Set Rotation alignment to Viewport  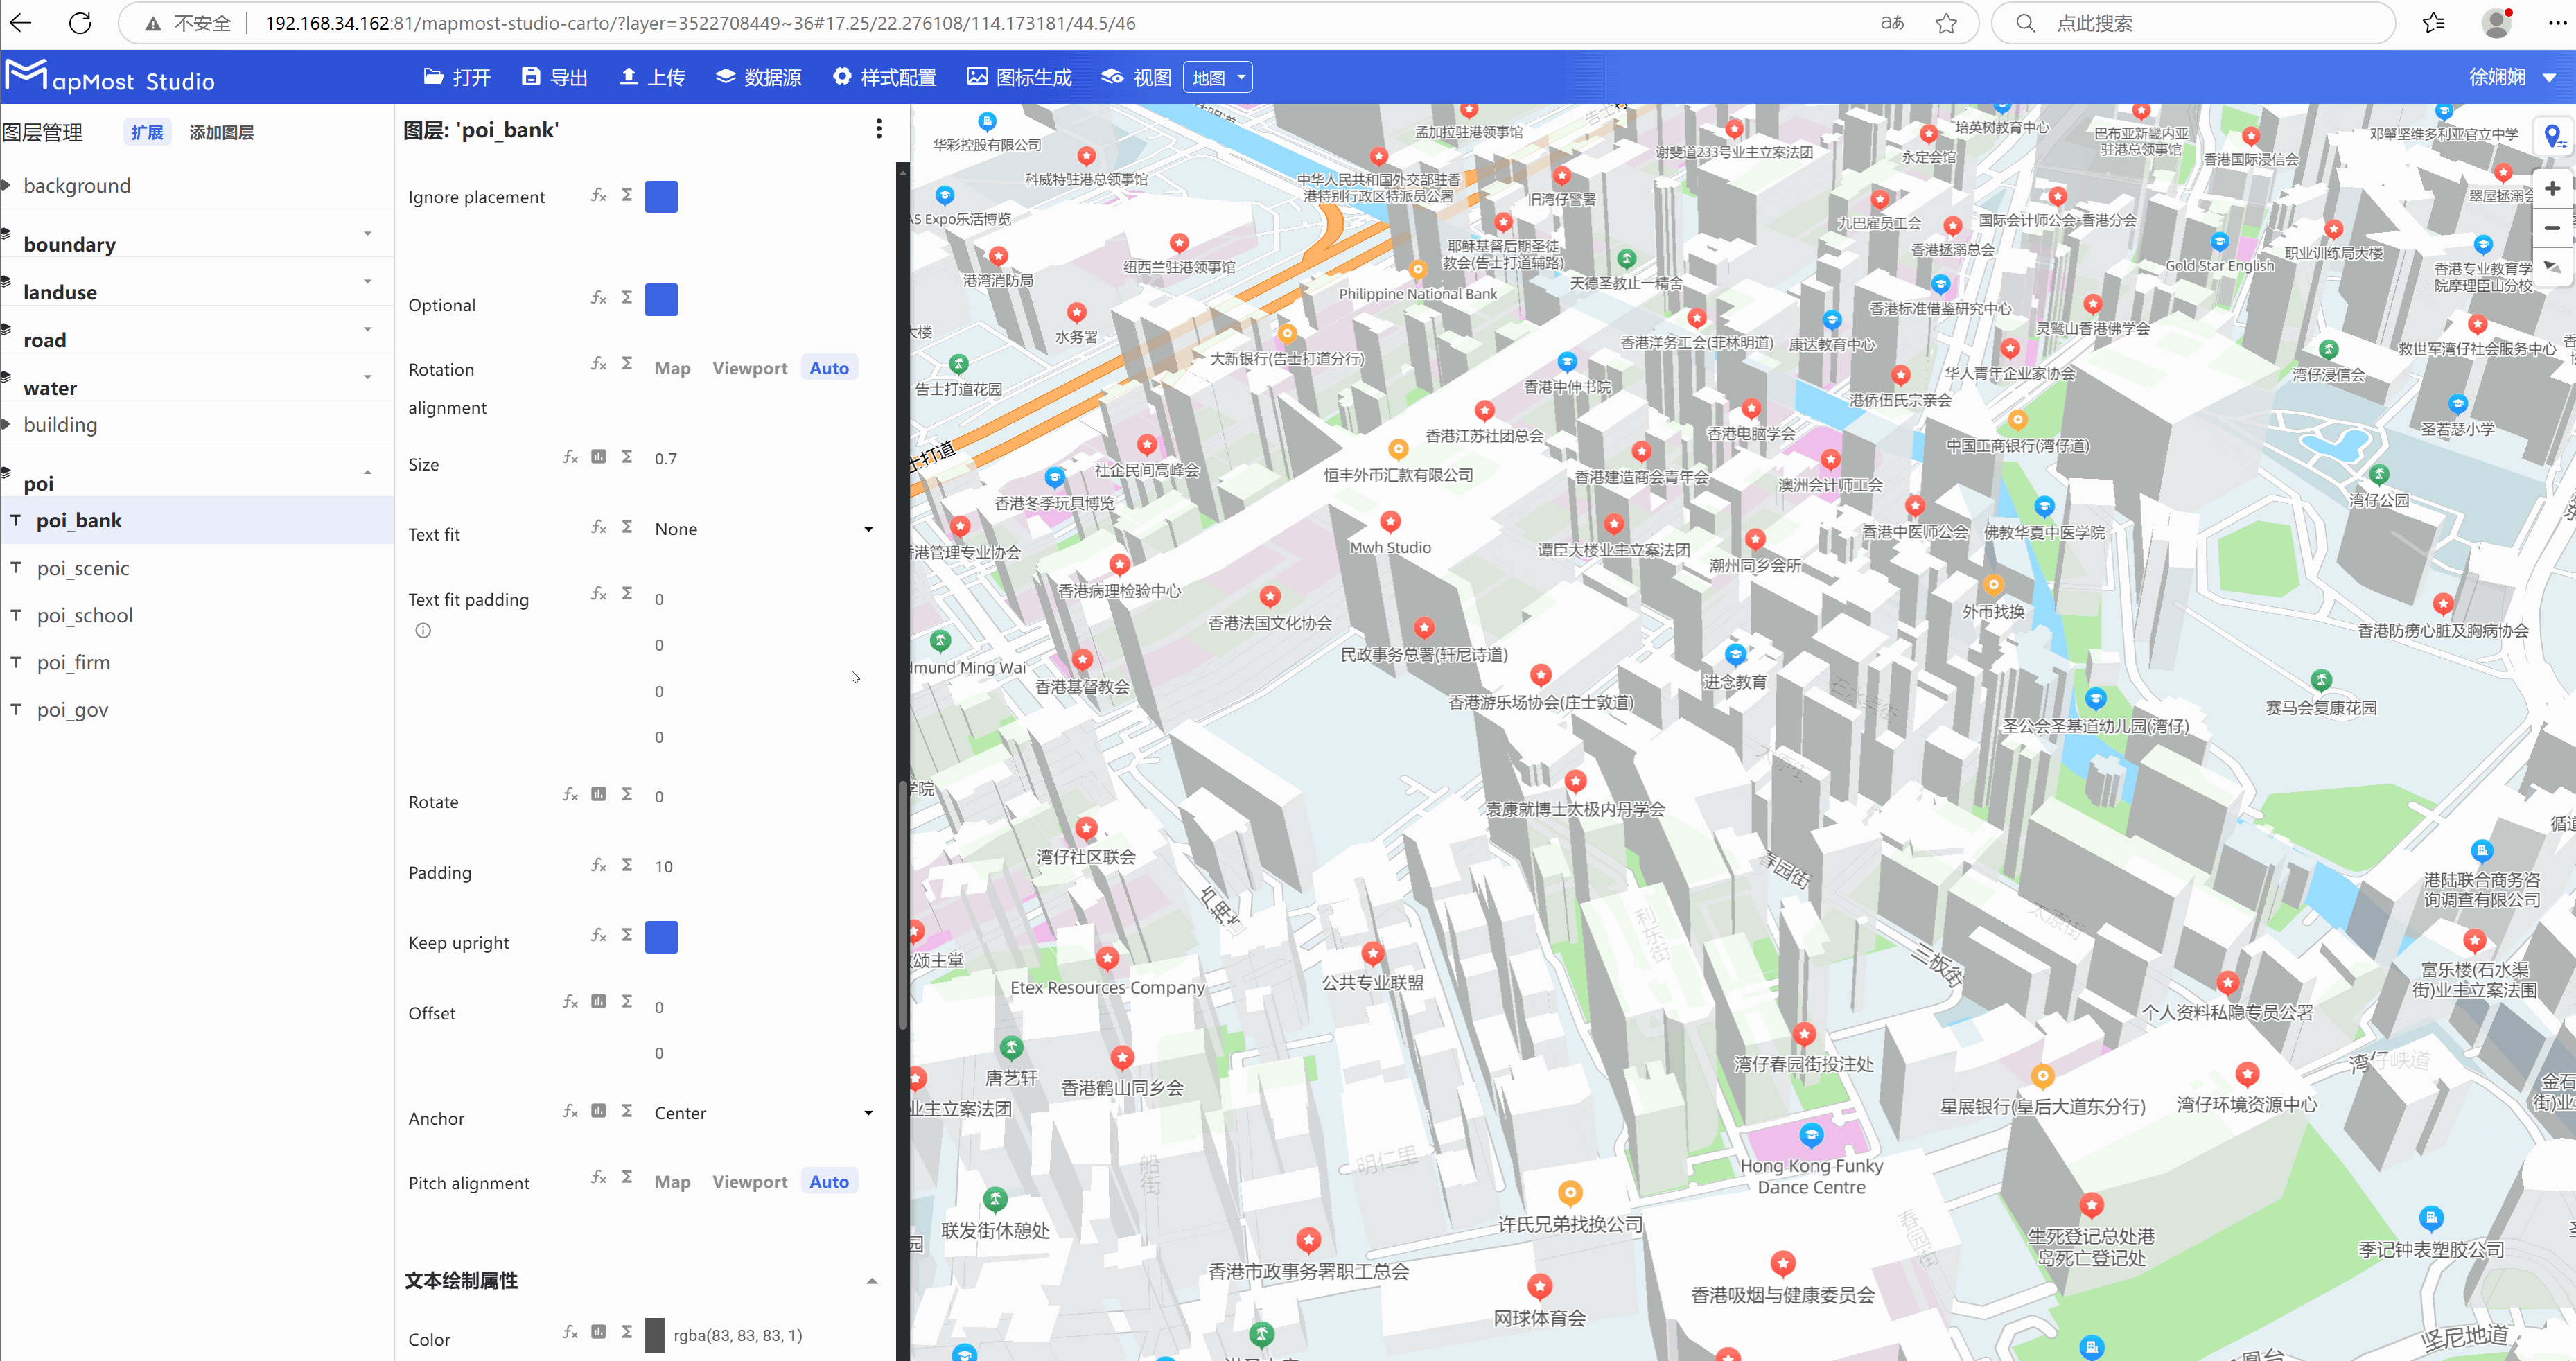749,368
